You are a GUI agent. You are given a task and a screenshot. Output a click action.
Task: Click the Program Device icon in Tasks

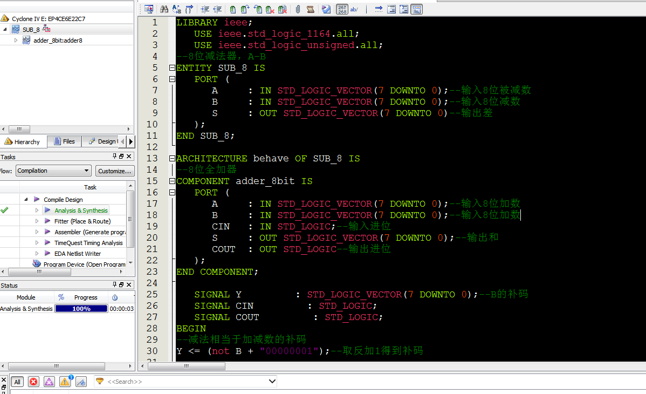click(x=37, y=264)
